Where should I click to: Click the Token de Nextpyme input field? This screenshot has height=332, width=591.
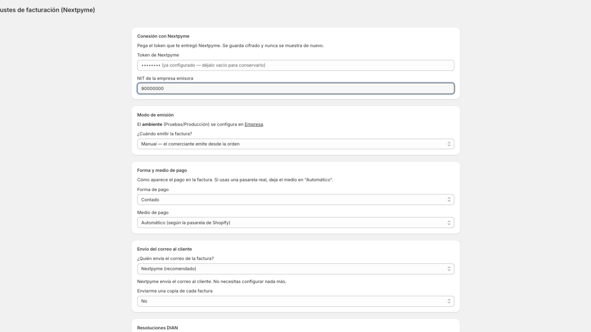(x=295, y=65)
